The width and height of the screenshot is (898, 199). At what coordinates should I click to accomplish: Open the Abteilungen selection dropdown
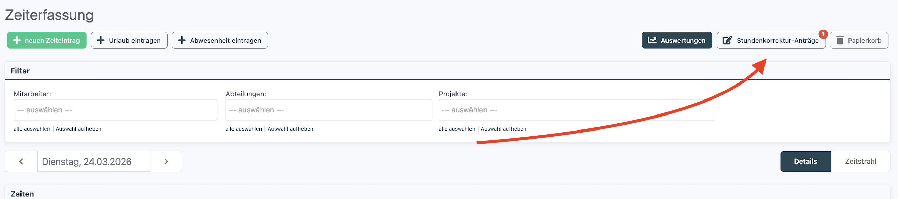(x=328, y=110)
